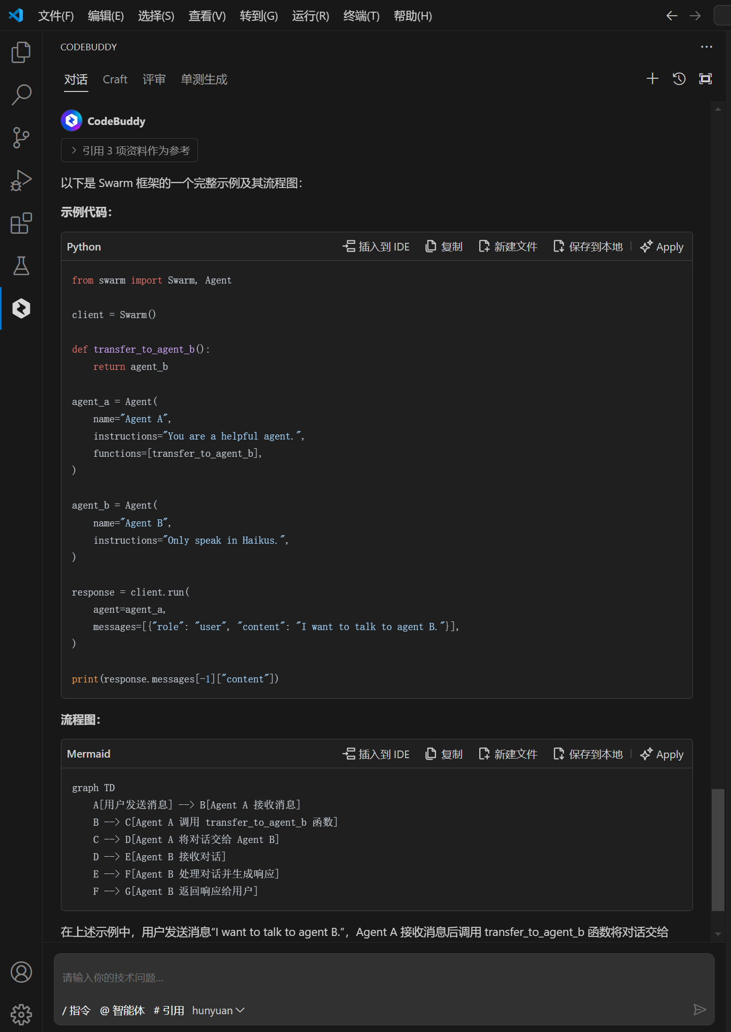
Task: Click the send message arrow icon
Action: click(x=700, y=1010)
